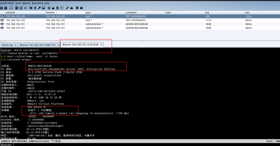Click 'test *' user in pid 428 row

coord(89,16)
